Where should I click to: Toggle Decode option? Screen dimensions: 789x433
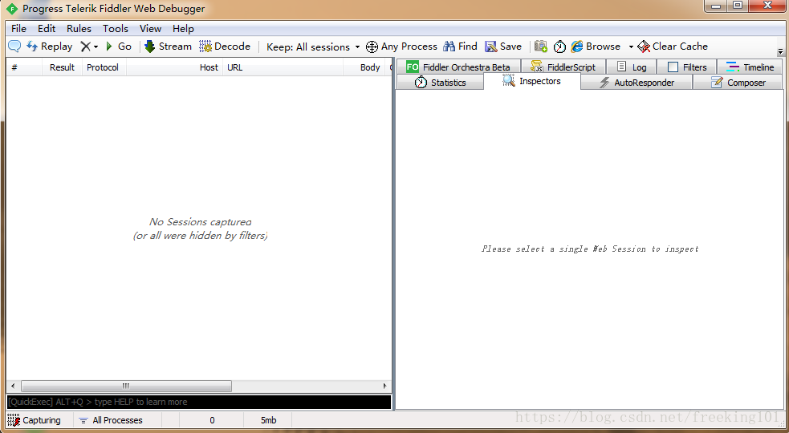pyautogui.click(x=225, y=47)
